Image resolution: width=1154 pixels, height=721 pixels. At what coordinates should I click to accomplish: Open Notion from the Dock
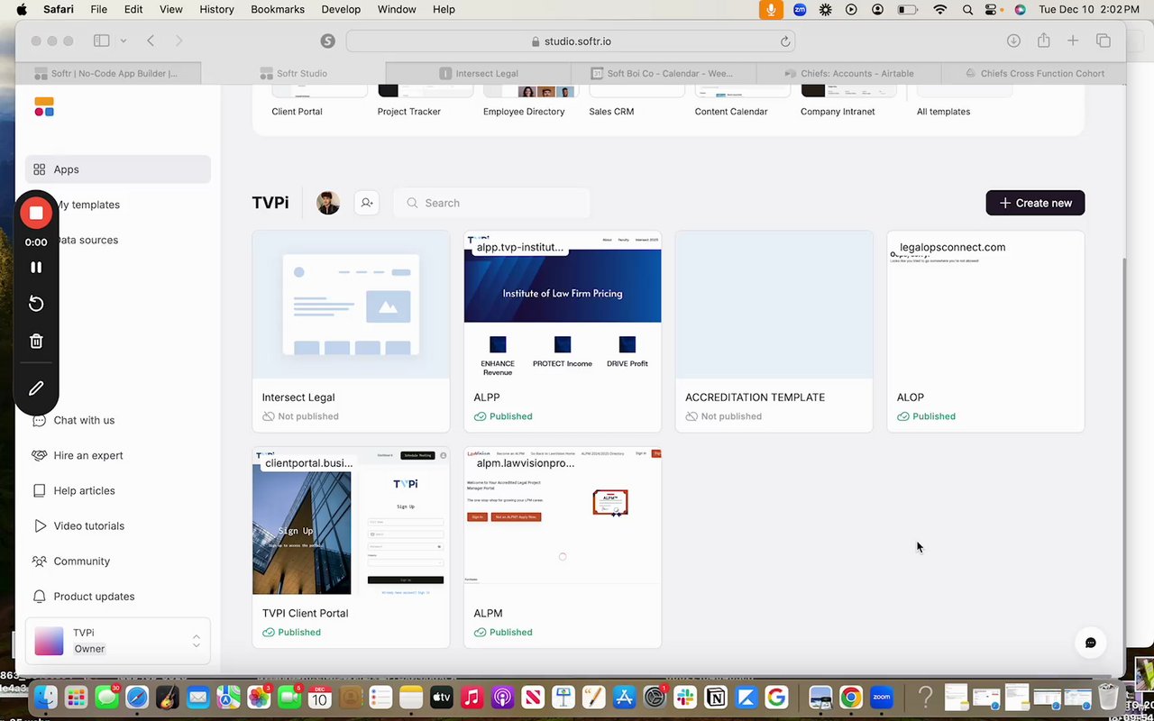tap(716, 697)
